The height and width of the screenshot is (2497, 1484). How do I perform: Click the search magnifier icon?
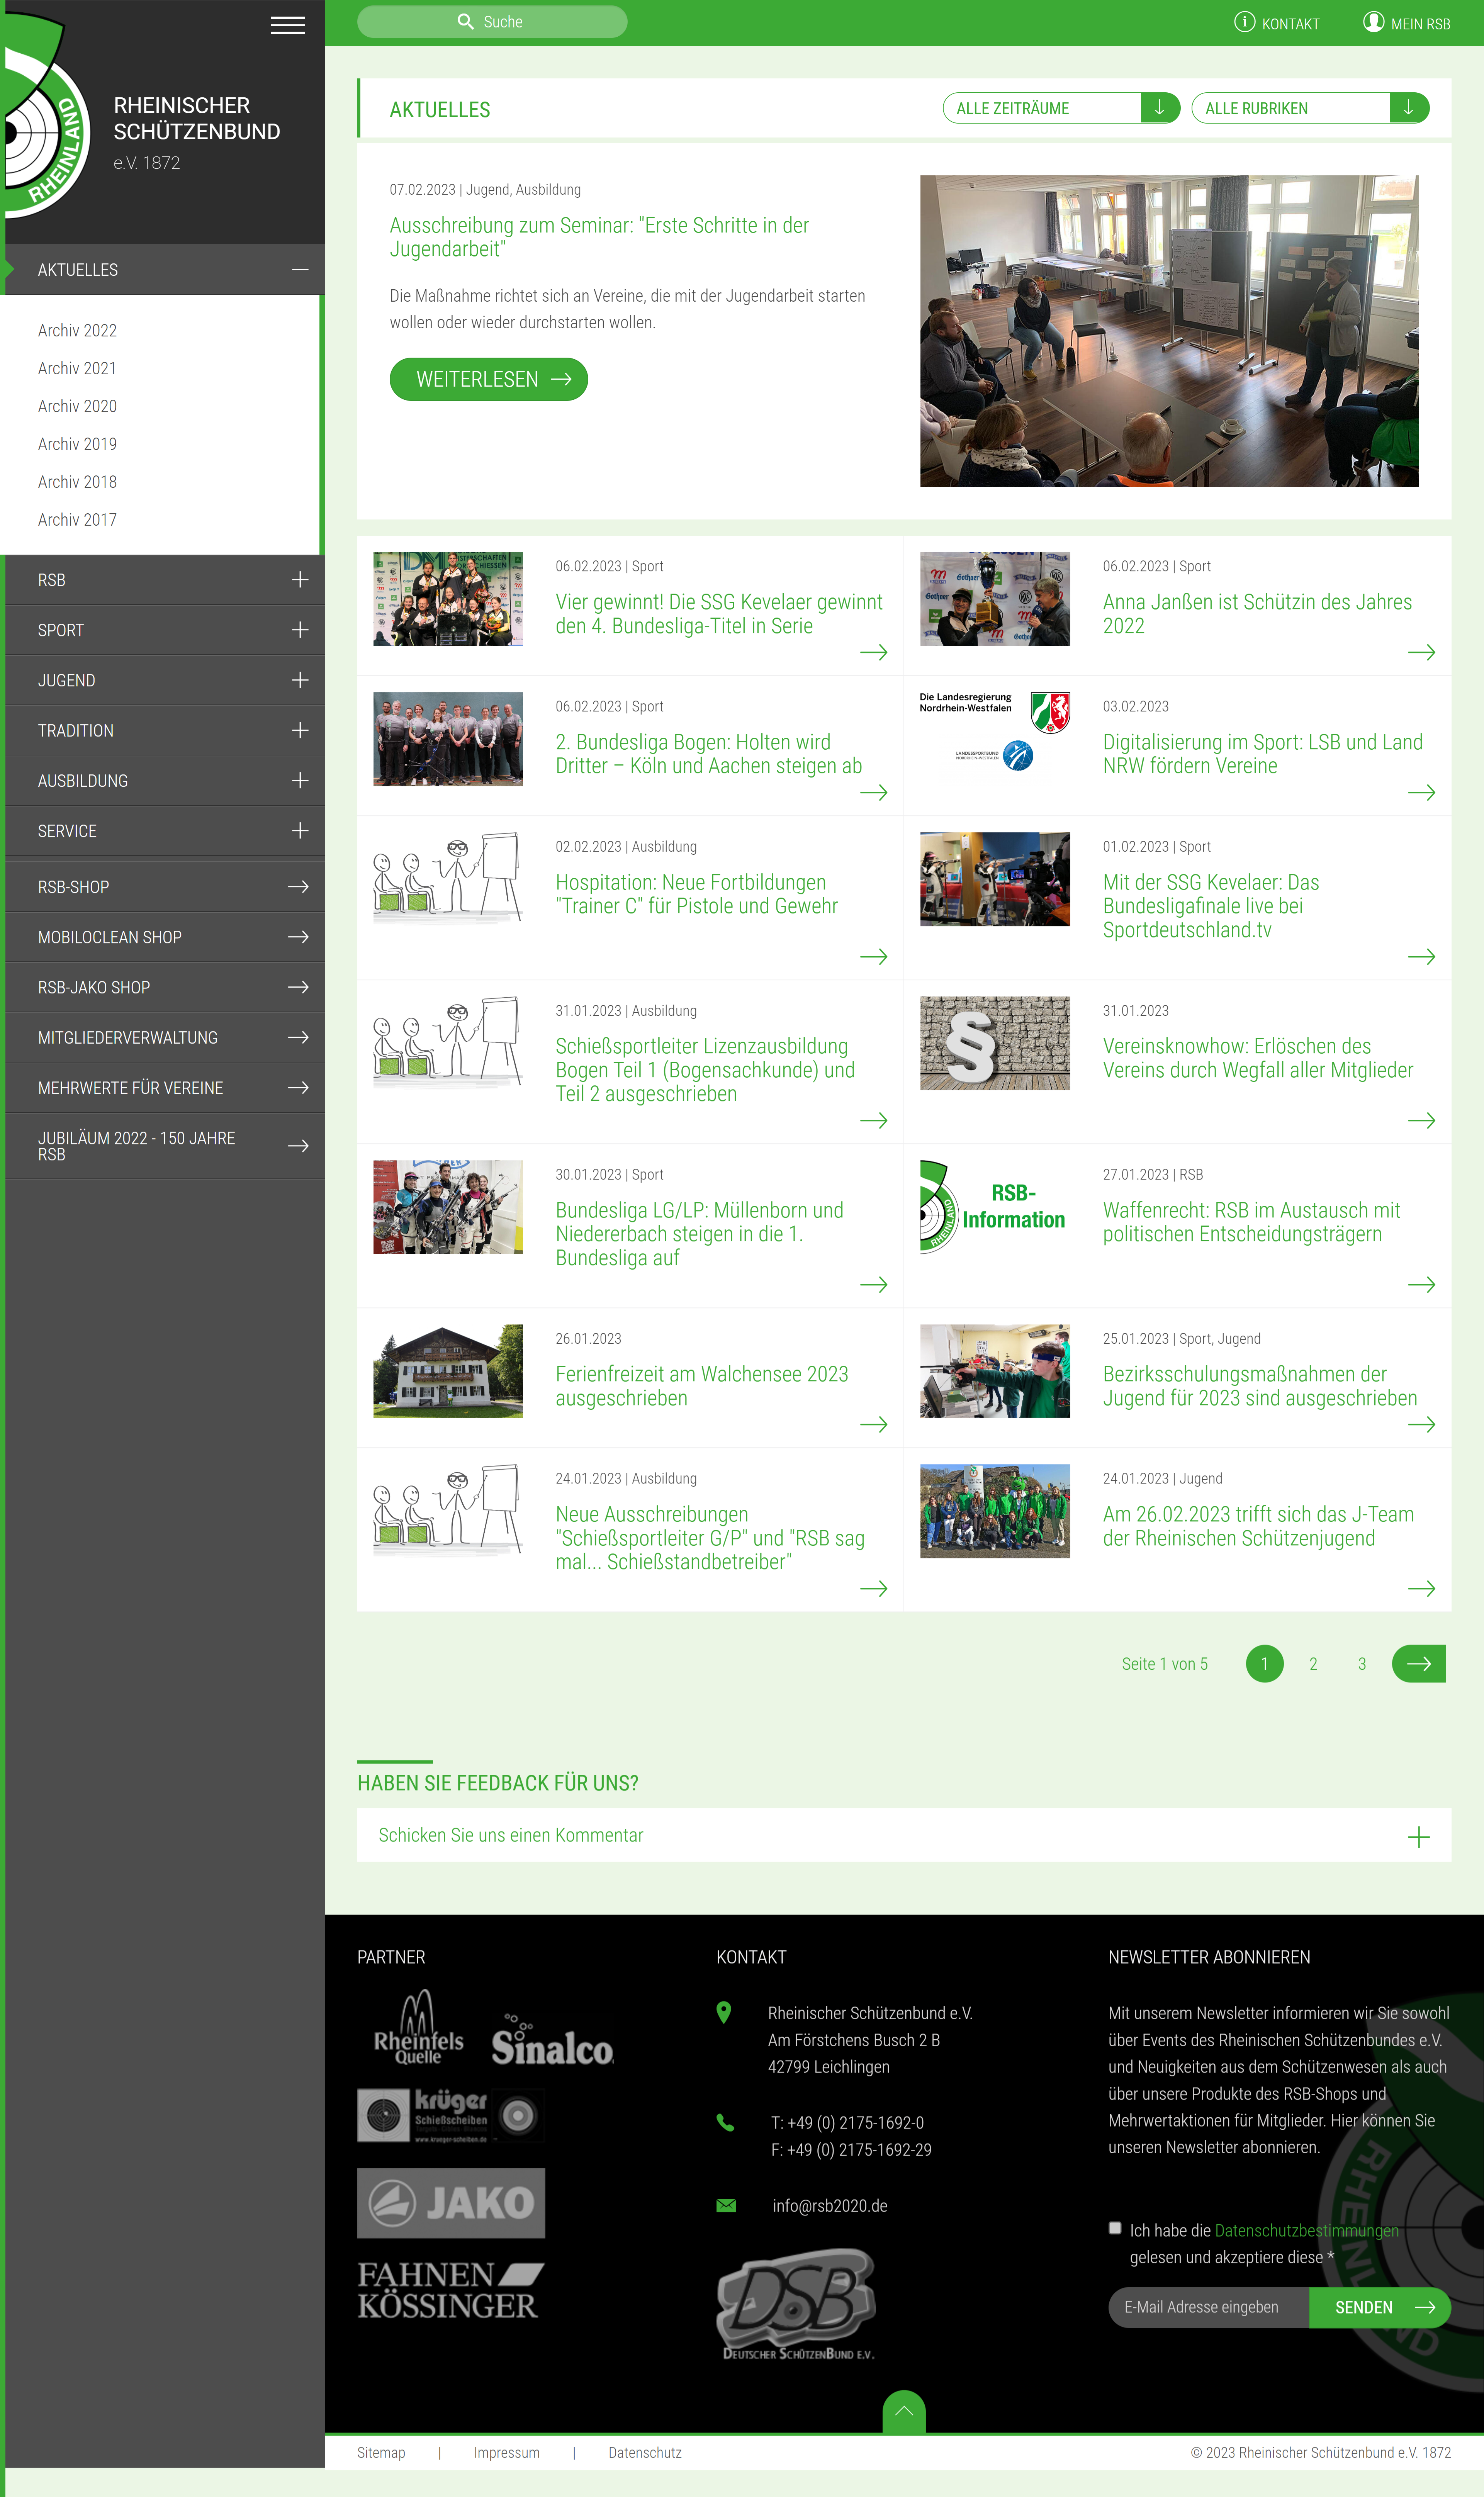[465, 22]
